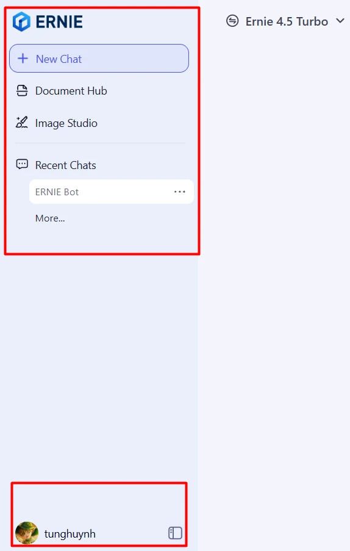Open the ERNIE Bot conversation

(112, 192)
